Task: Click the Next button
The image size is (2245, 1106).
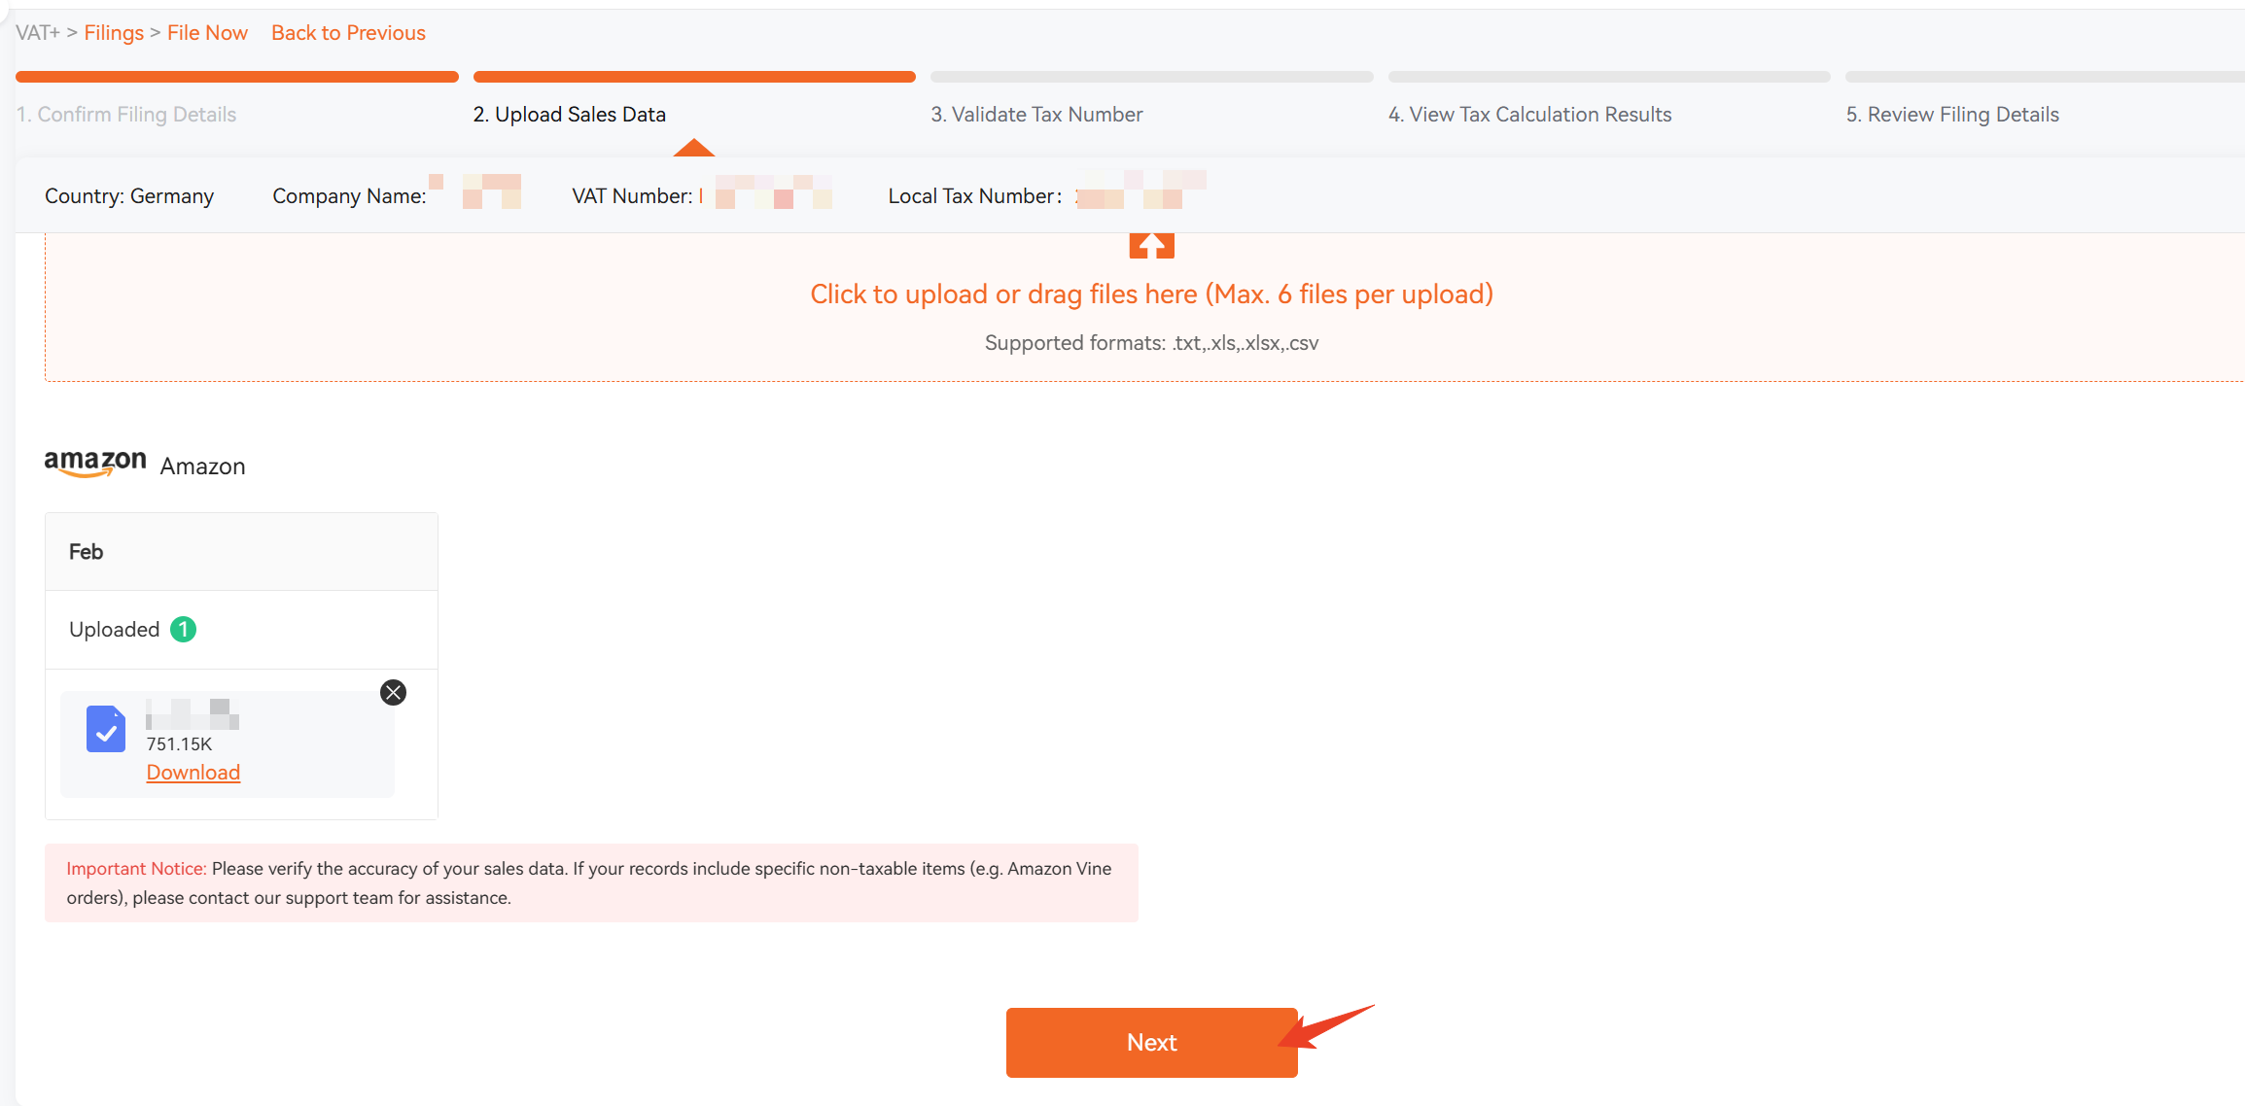Action: point(1151,1042)
